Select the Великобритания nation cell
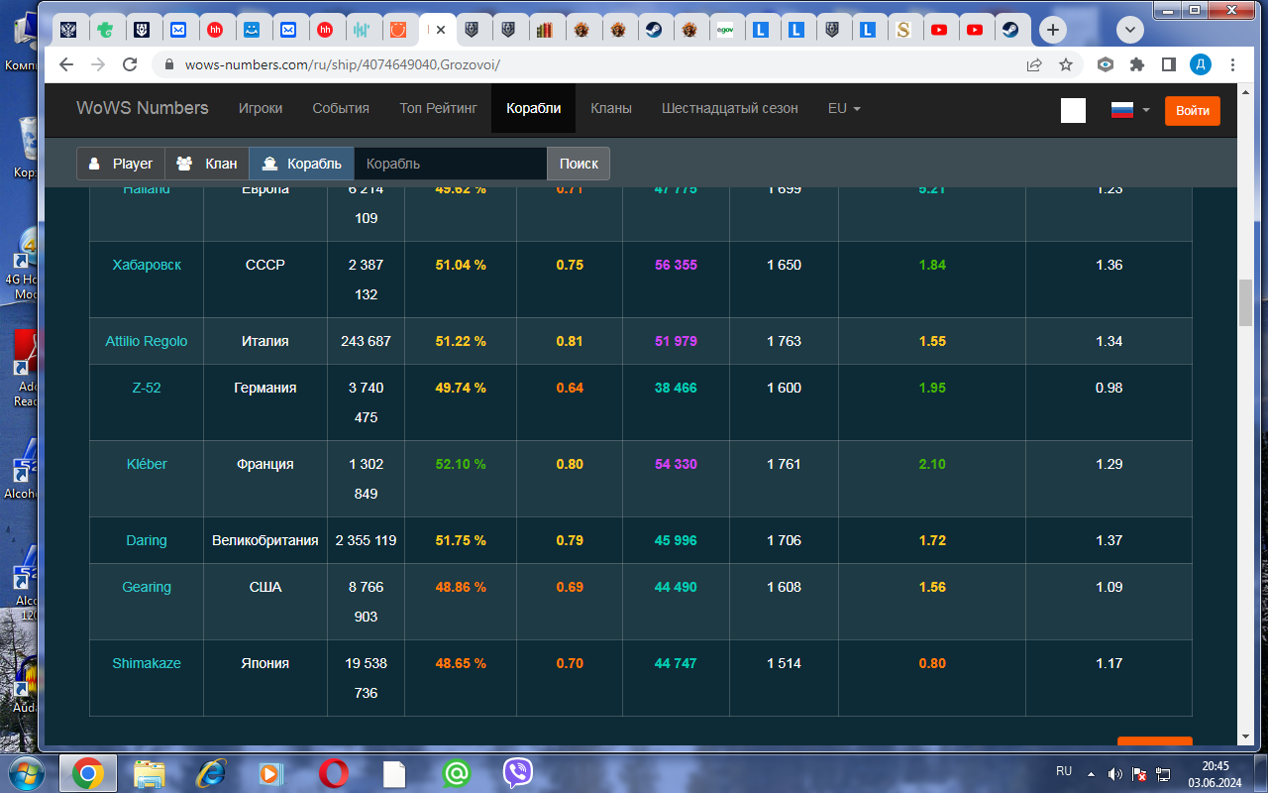 (x=265, y=540)
